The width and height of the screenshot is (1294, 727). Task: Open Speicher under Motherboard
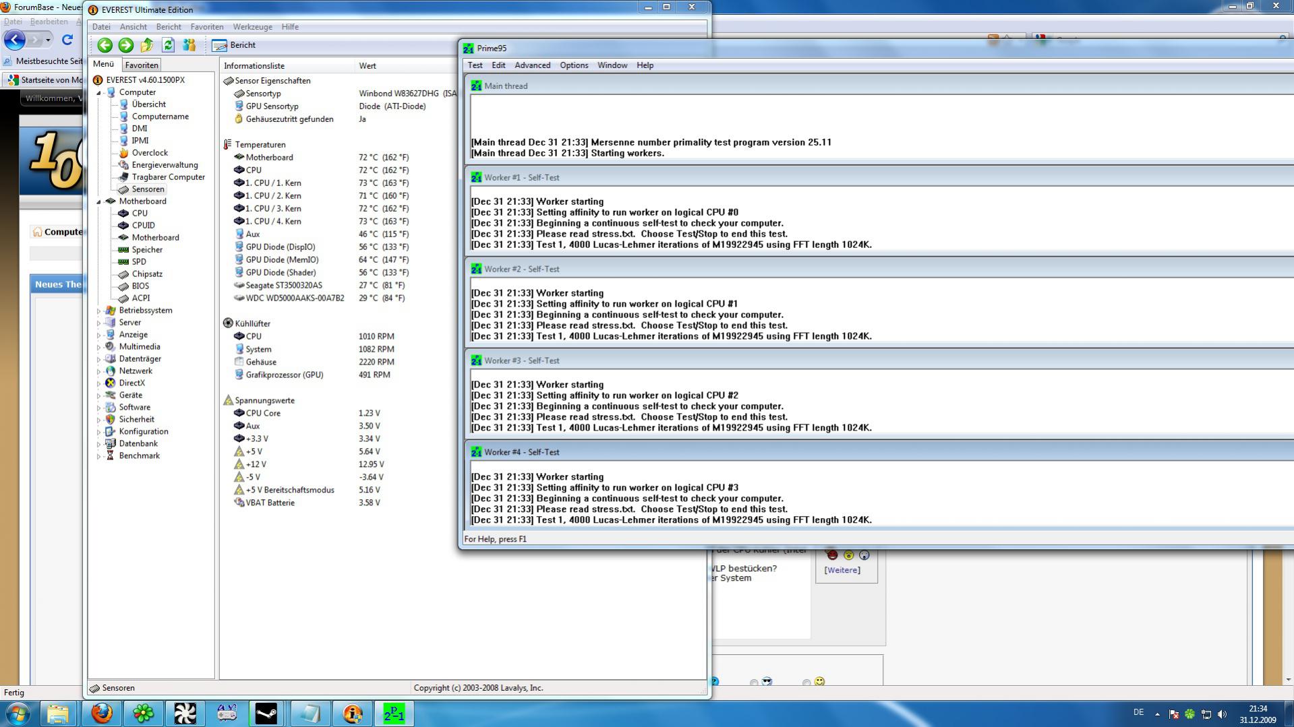coord(147,250)
